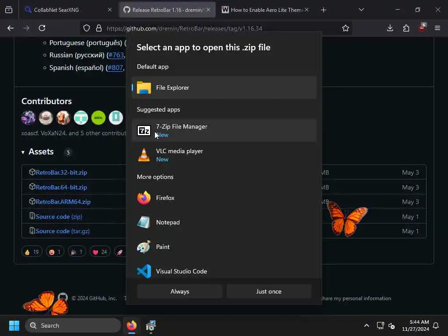
Task: Go back using browser back arrow
Action: (10, 28)
